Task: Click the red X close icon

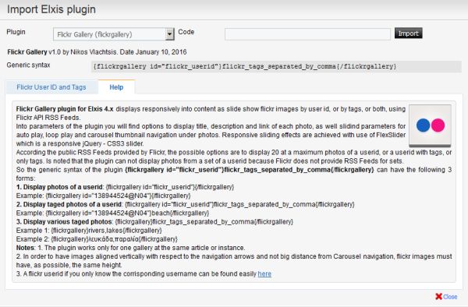Action: 438,296
